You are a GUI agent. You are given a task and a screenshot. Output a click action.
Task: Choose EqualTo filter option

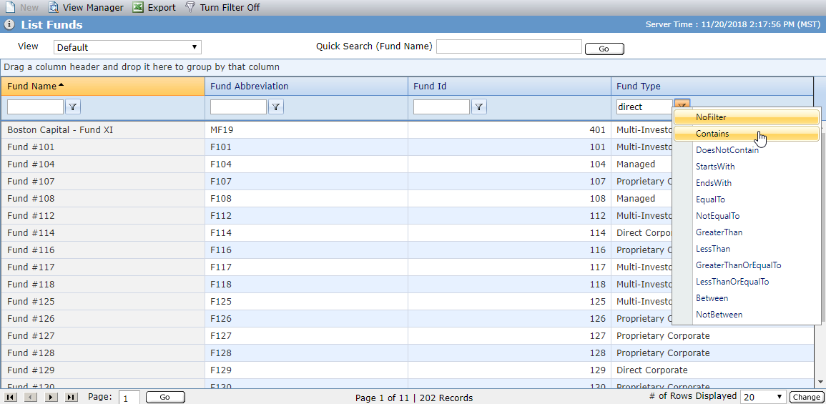[747, 199]
